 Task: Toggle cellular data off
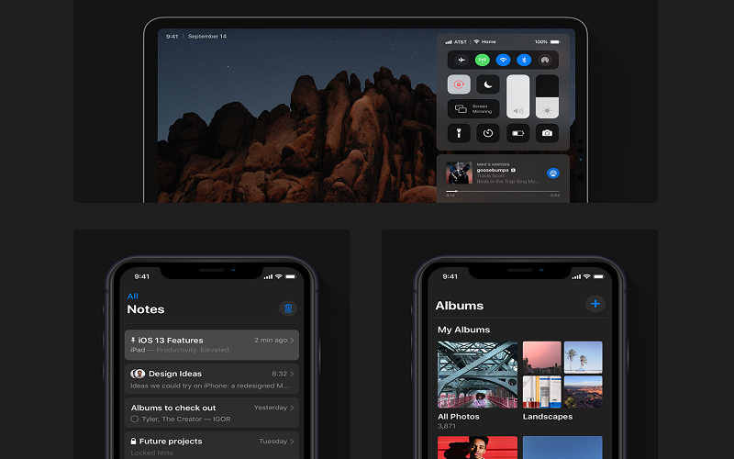point(482,60)
